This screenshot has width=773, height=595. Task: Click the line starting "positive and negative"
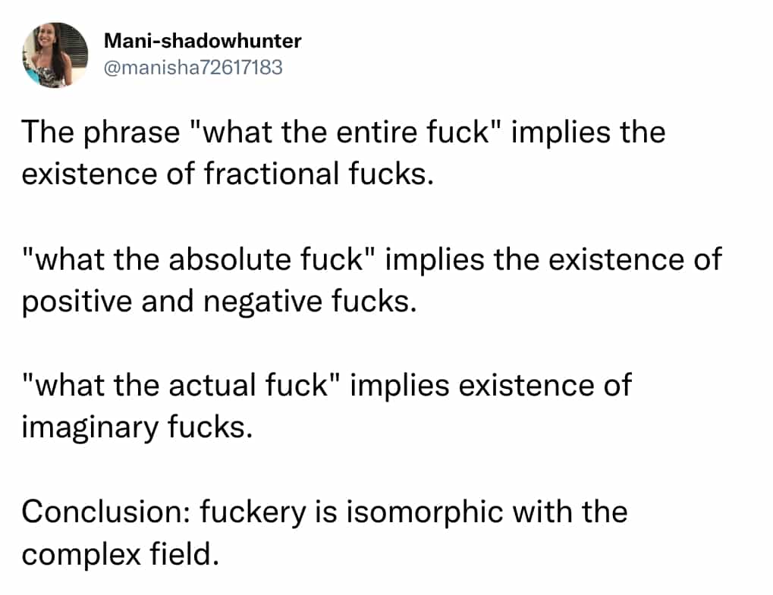tap(219, 301)
